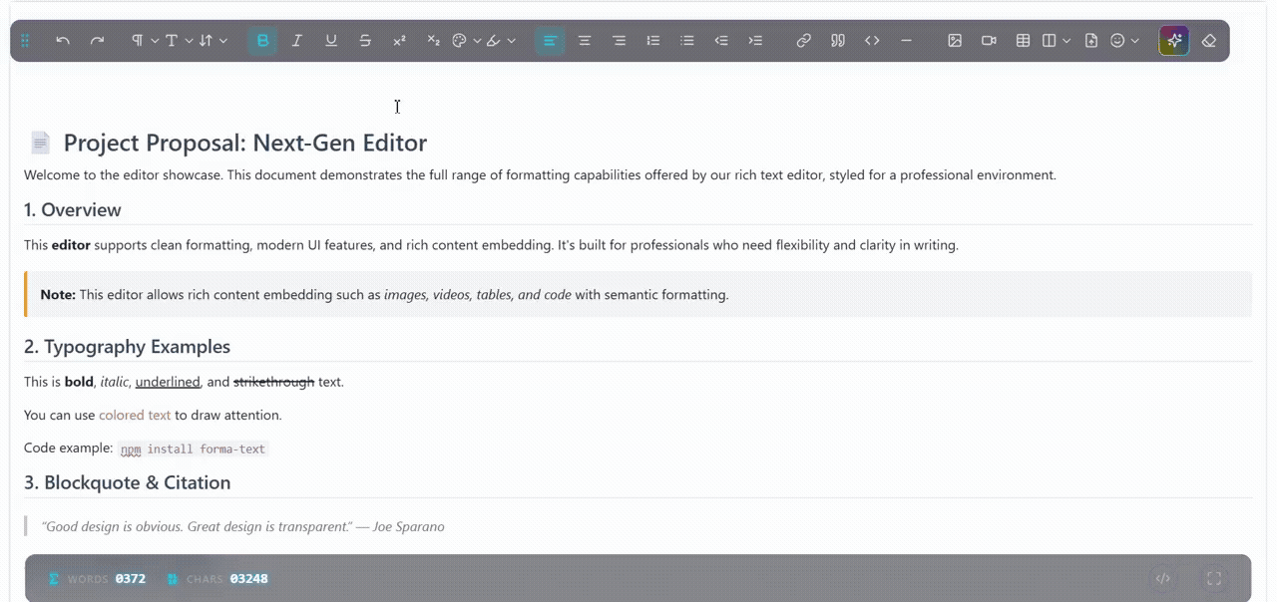
Task: Click the 'colored text' words
Action: click(x=135, y=415)
